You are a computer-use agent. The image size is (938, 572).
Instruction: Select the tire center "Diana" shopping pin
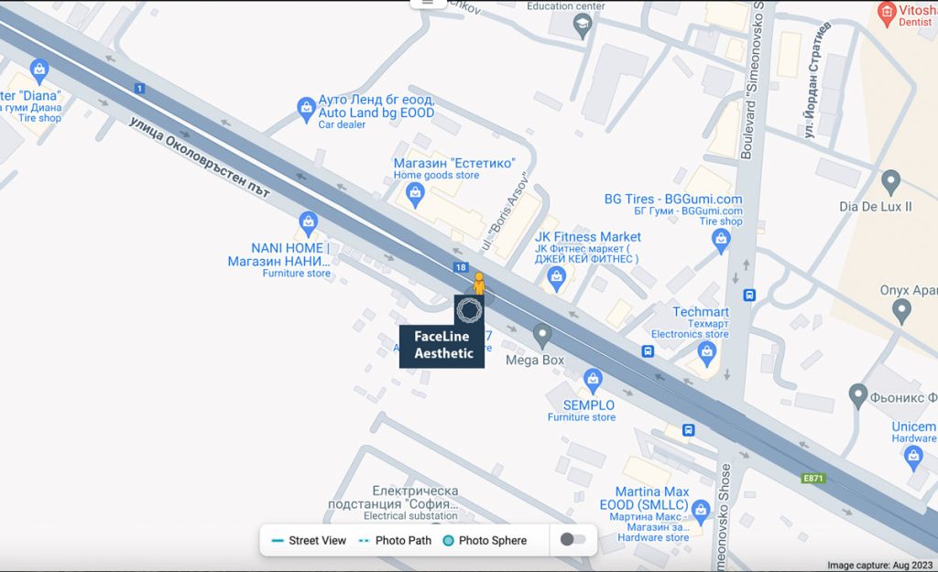click(38, 72)
